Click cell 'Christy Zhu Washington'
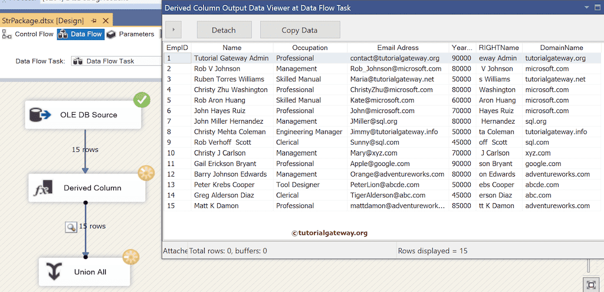 [232, 89]
